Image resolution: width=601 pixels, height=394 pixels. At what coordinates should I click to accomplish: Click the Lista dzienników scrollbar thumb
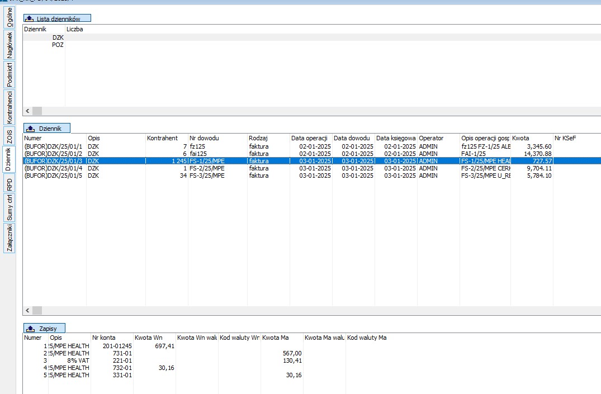coord(37,111)
